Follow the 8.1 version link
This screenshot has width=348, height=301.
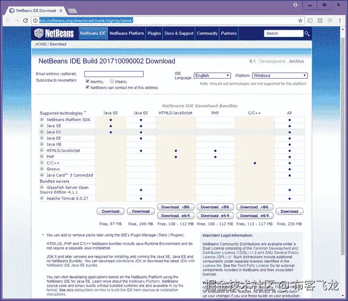point(252,61)
